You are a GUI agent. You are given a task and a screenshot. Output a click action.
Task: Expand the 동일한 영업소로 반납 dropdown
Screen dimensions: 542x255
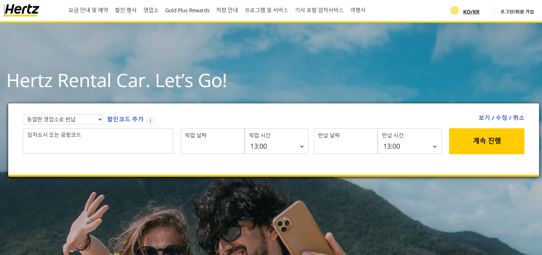coord(63,119)
